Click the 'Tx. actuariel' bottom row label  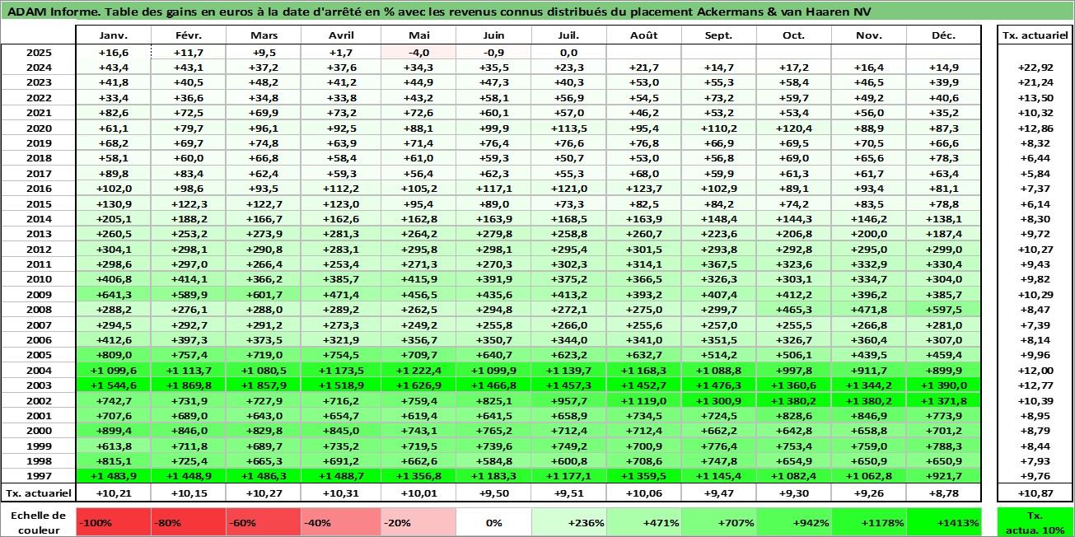tap(39, 493)
